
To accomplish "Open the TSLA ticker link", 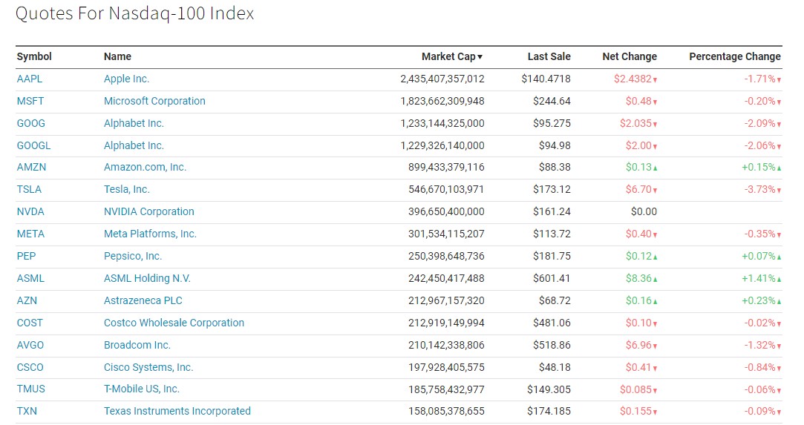I will 29,189.
